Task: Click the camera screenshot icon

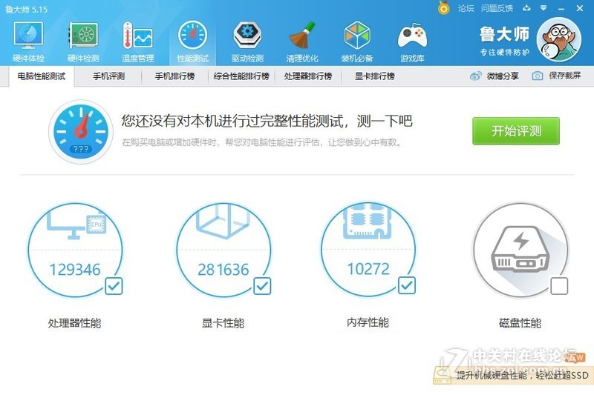Action: pyautogui.click(x=537, y=76)
